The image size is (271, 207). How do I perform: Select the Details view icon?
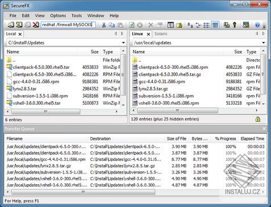tap(215, 25)
